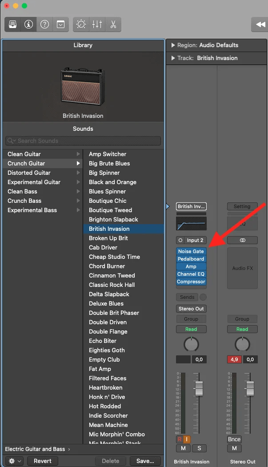
Task: Toggle the control bar customization icon
Action: point(60,24)
